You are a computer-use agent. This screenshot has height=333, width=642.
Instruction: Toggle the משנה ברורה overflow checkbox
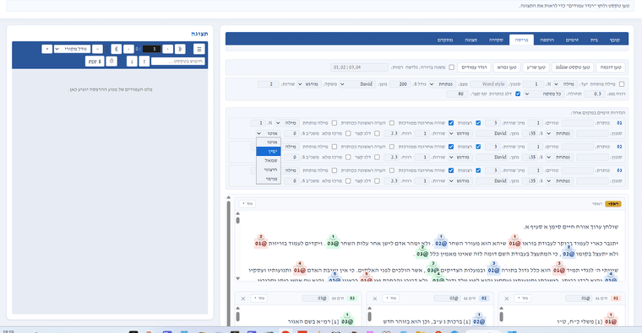[x=451, y=67]
